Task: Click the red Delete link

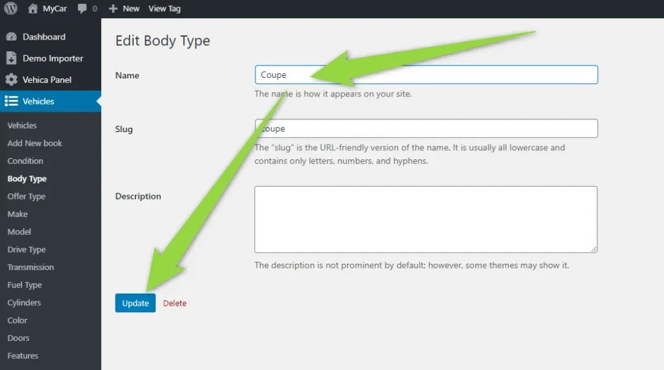Action: [x=175, y=303]
